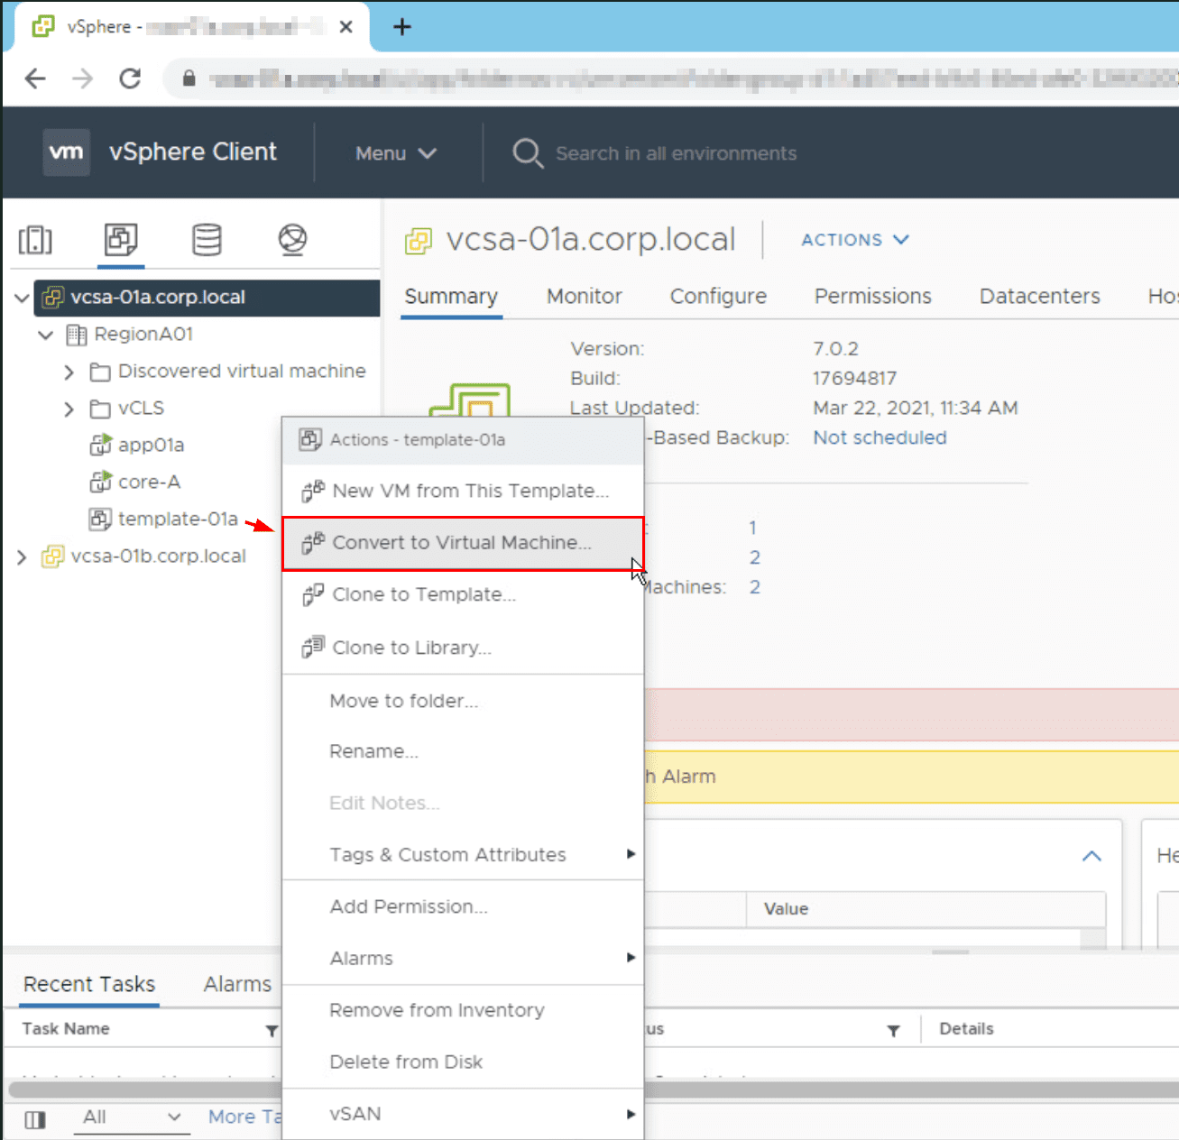Screen dimensions: 1179x1140
Task: Open the Datacenters tab
Action: (1040, 297)
